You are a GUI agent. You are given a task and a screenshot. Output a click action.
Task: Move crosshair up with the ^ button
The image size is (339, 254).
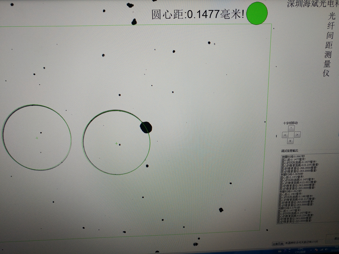[x=291, y=128]
